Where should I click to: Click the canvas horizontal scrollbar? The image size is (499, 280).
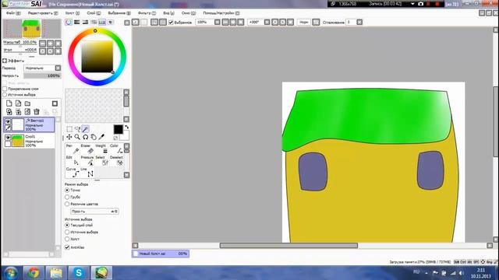(288, 246)
